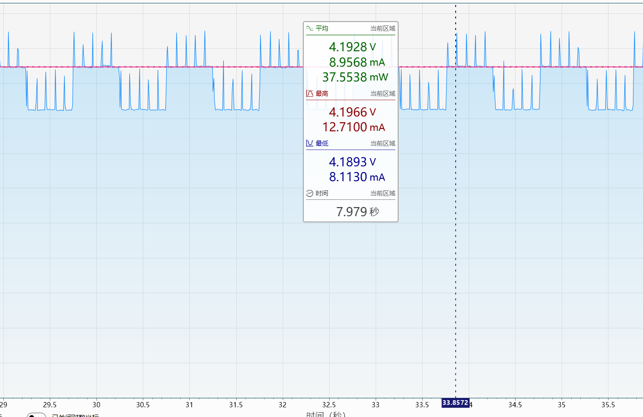Click the minimum current 8.1130 mA value

click(356, 177)
